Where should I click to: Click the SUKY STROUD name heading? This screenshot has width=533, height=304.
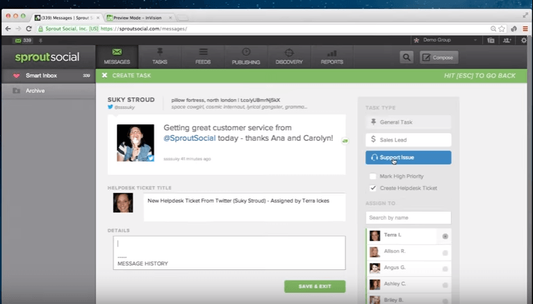(x=131, y=99)
